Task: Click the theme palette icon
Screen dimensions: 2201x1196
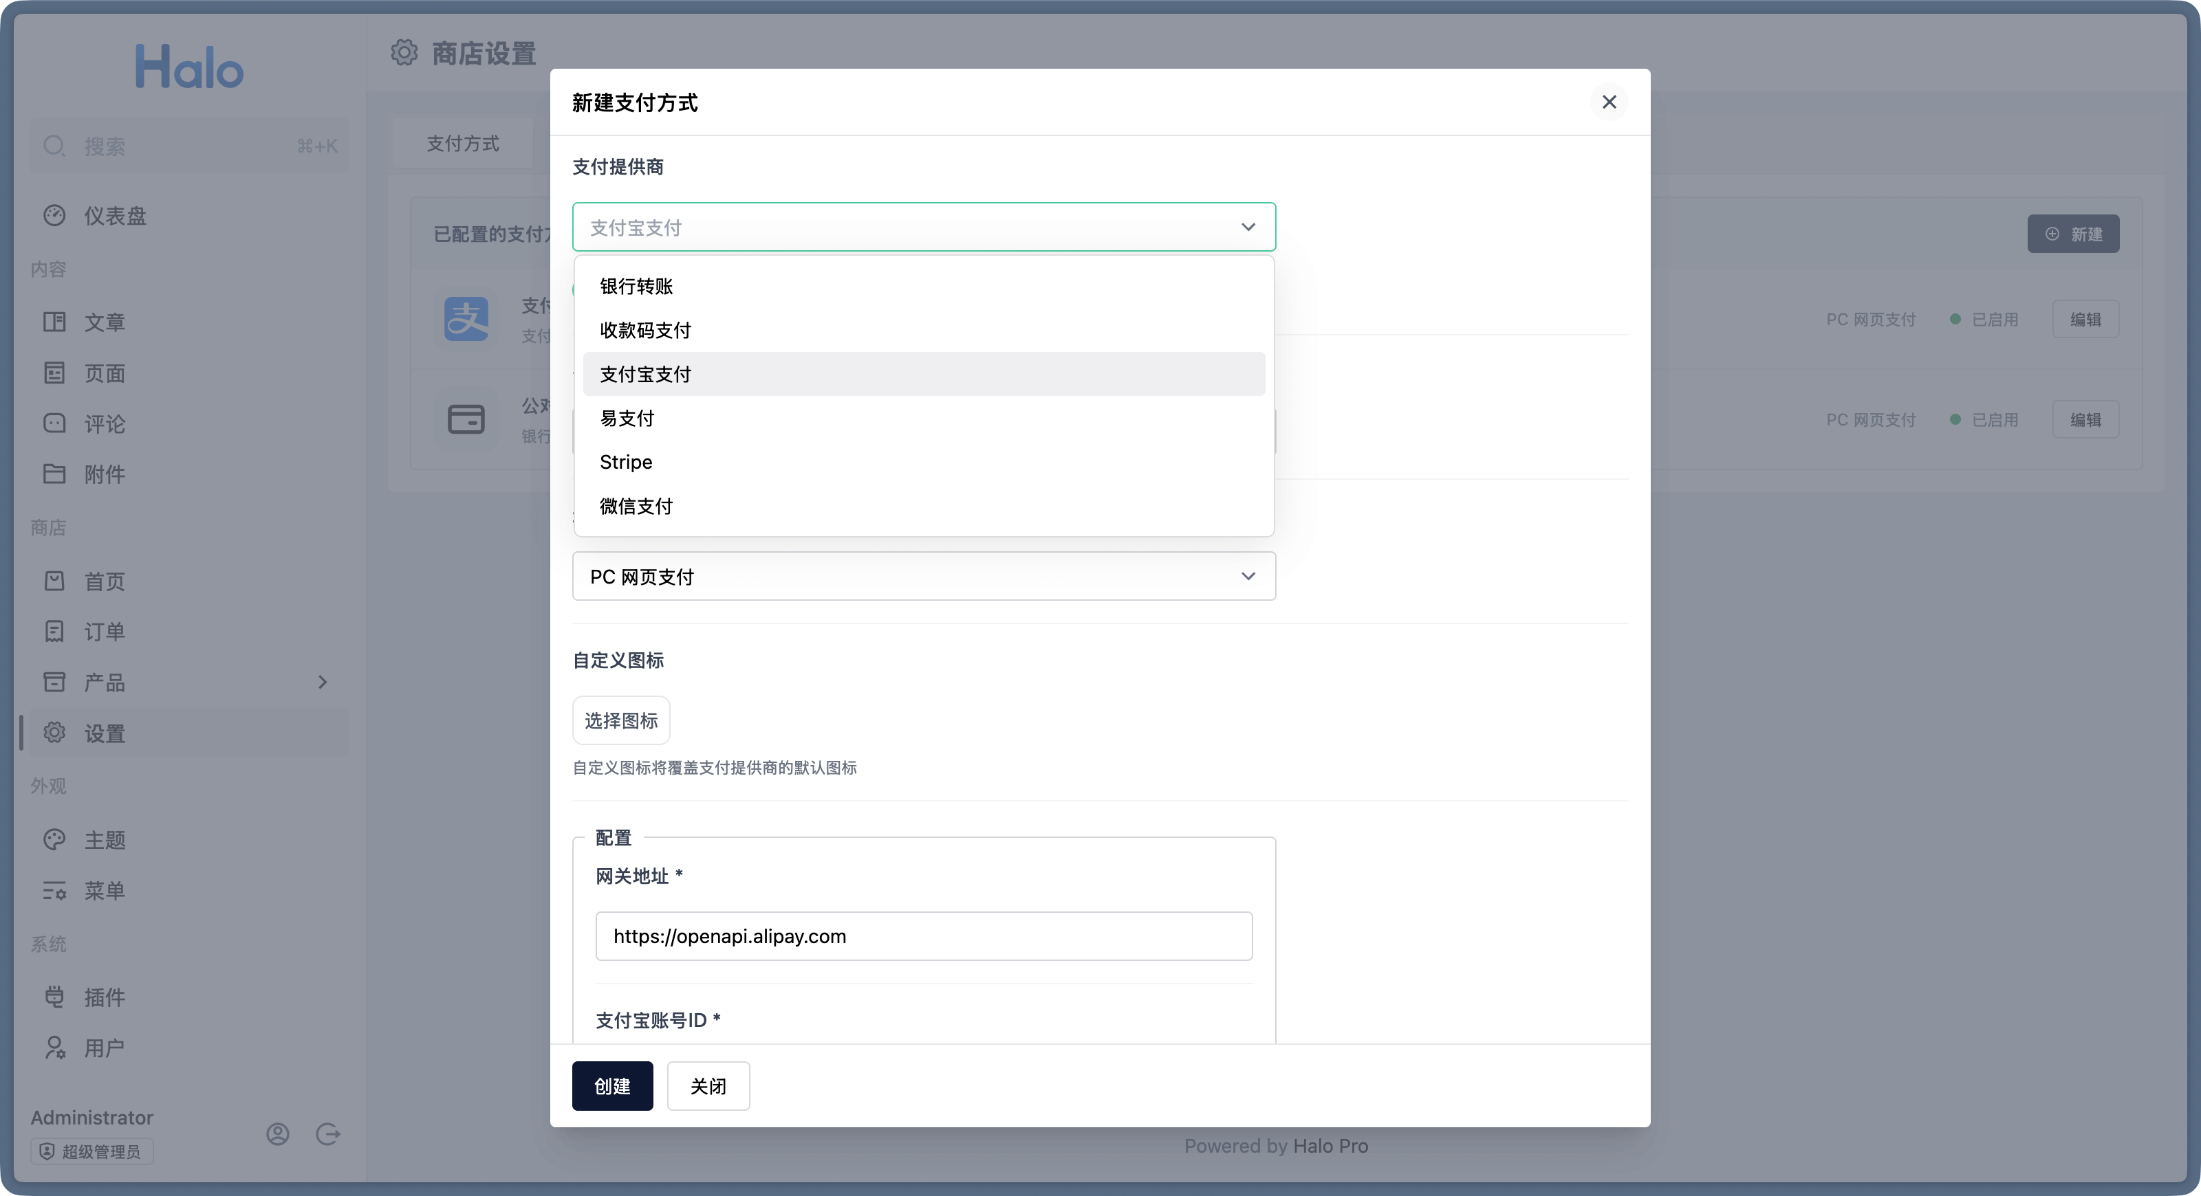Action: [x=55, y=839]
